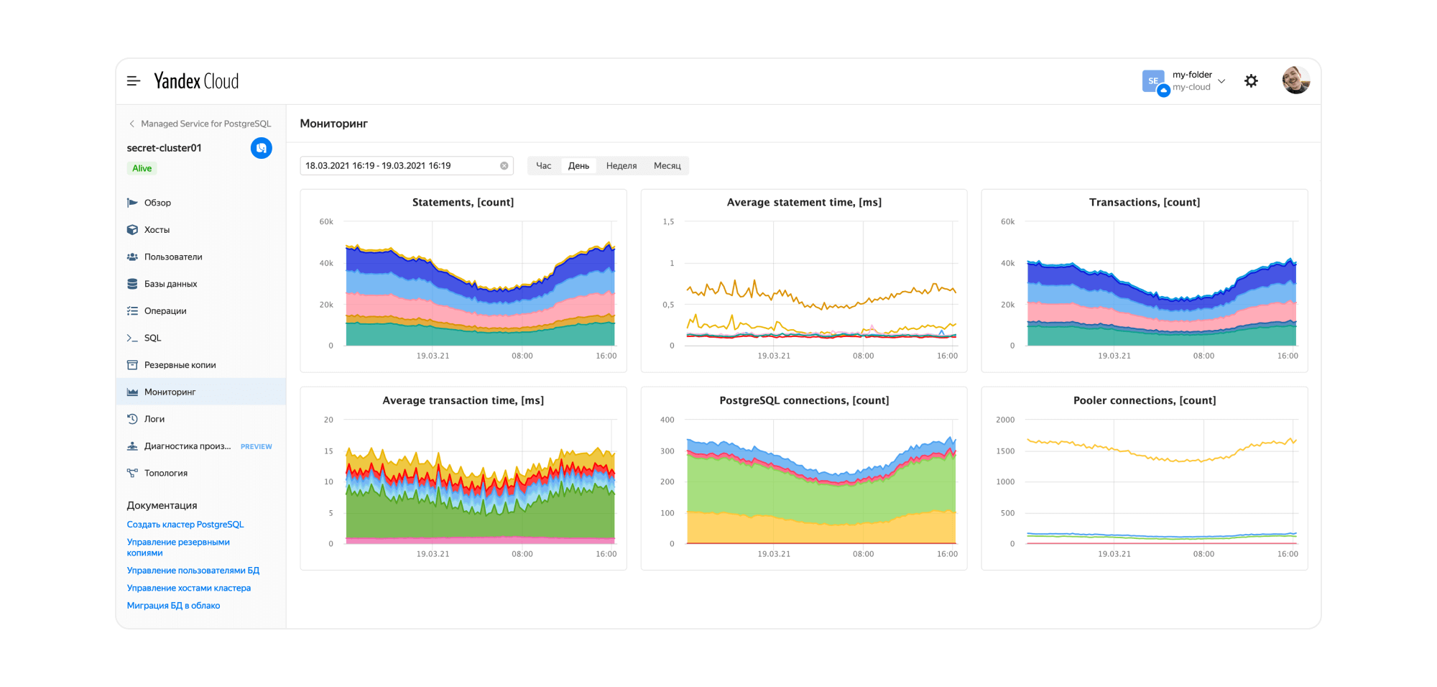
Task: Click the Мониторинг chart icon
Action: pyautogui.click(x=132, y=392)
